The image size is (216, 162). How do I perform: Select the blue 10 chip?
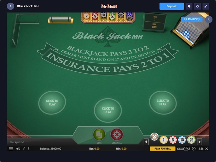(x=182, y=140)
